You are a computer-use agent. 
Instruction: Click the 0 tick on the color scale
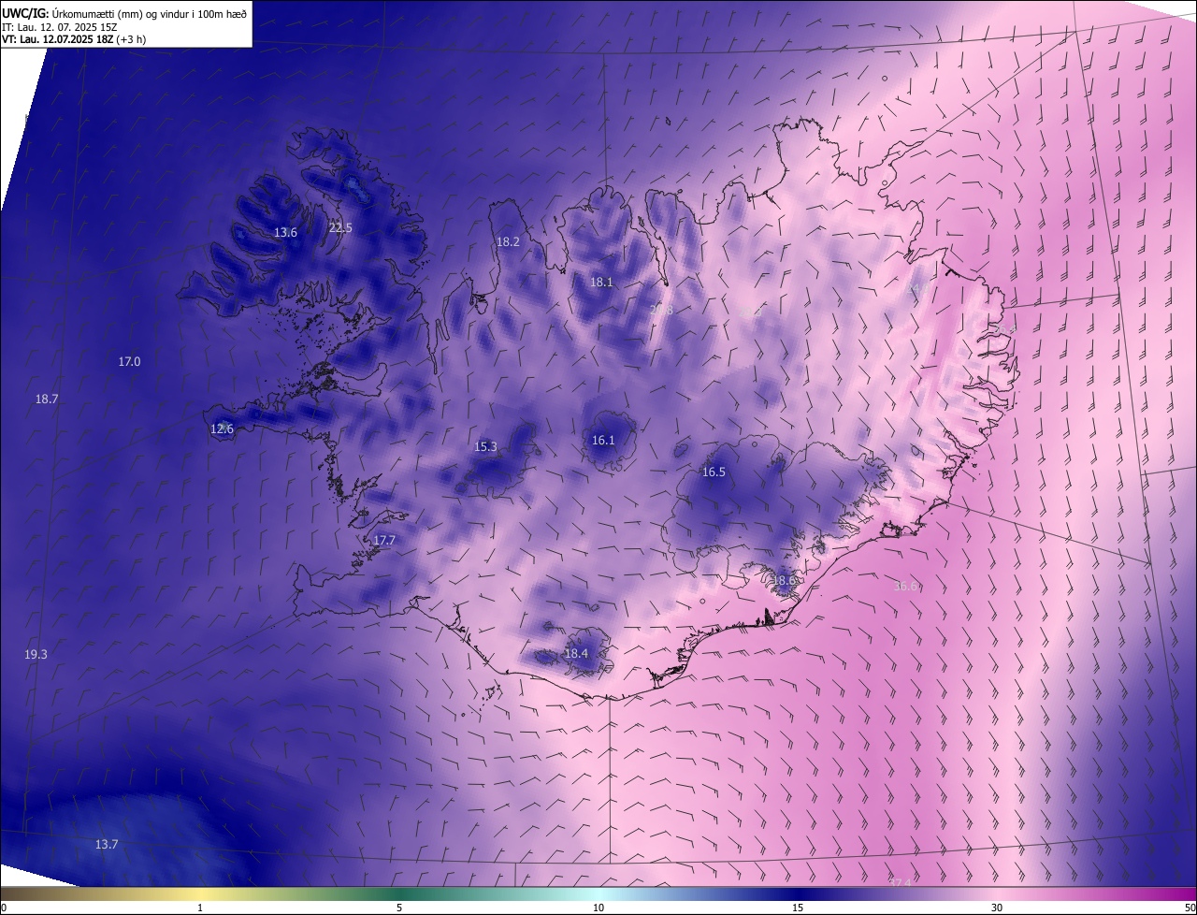pyautogui.click(x=4, y=908)
